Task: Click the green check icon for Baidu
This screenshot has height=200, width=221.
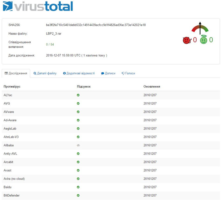Action: point(78,187)
